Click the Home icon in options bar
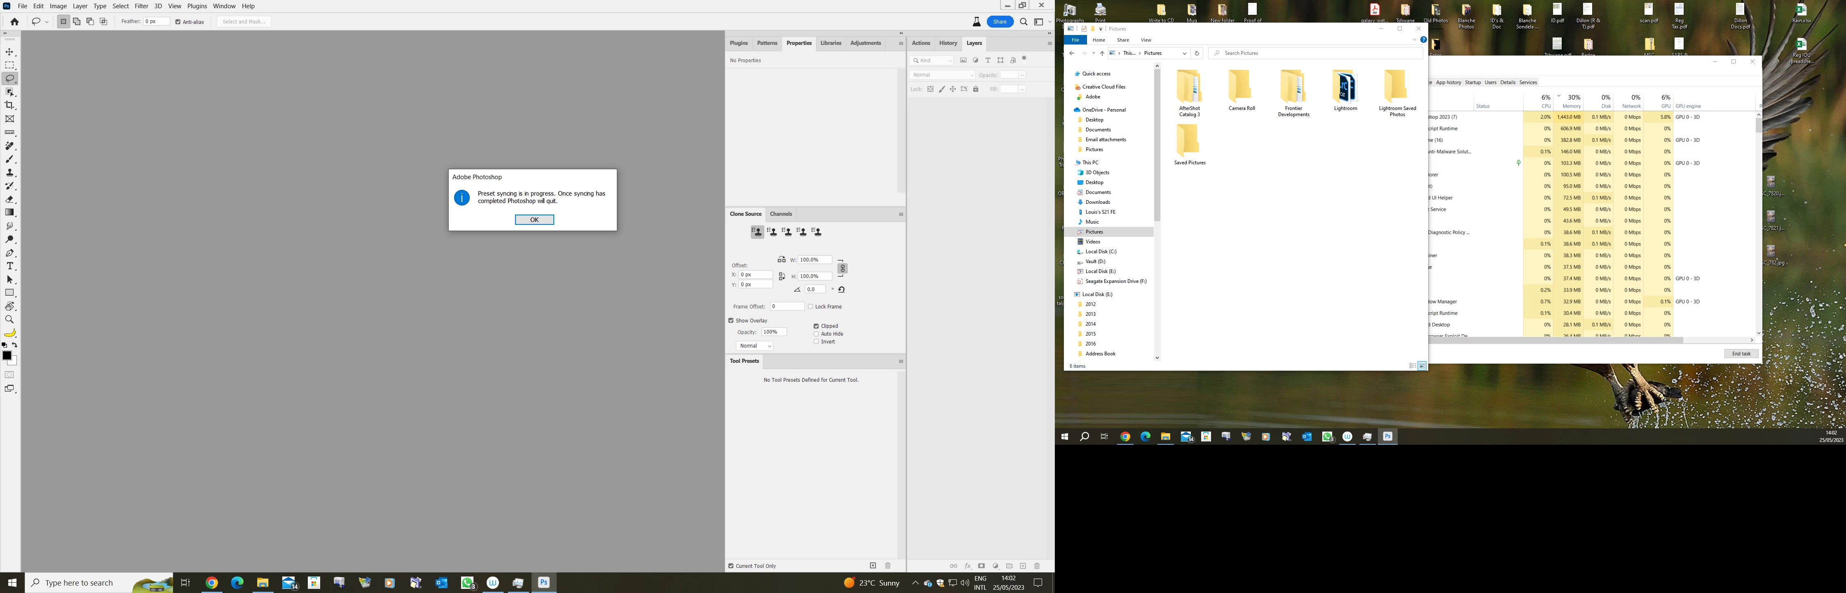 point(14,21)
